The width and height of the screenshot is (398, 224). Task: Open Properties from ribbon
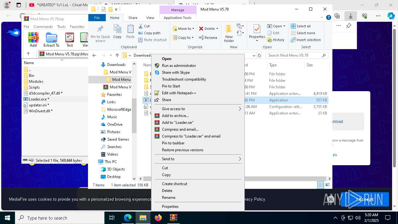[257, 33]
